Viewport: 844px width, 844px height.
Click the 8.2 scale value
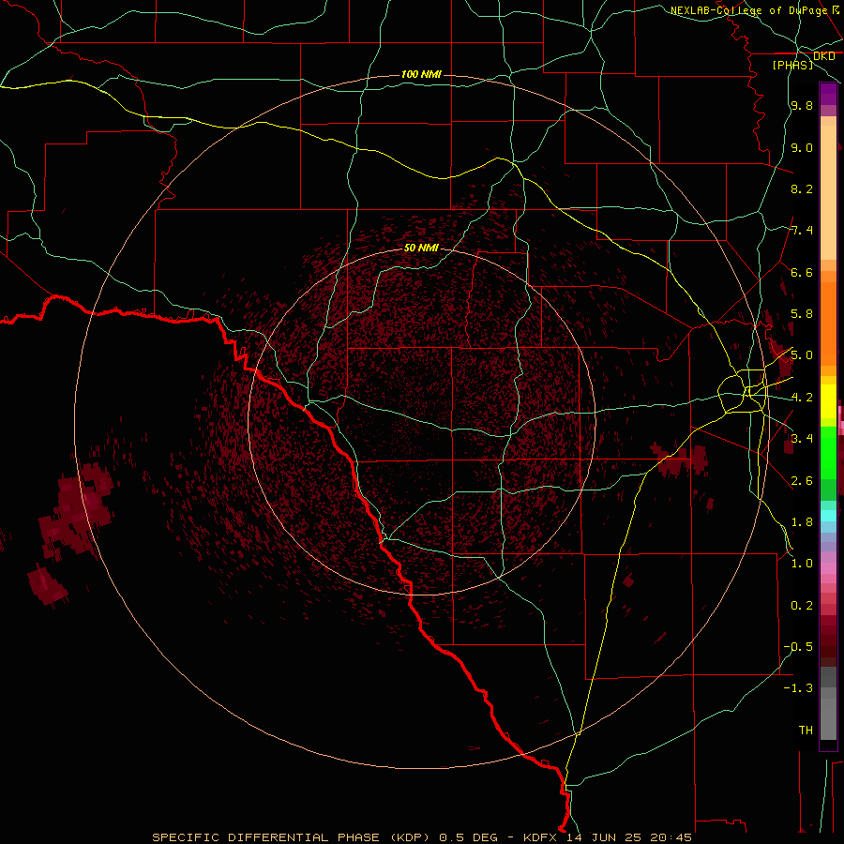tap(802, 188)
